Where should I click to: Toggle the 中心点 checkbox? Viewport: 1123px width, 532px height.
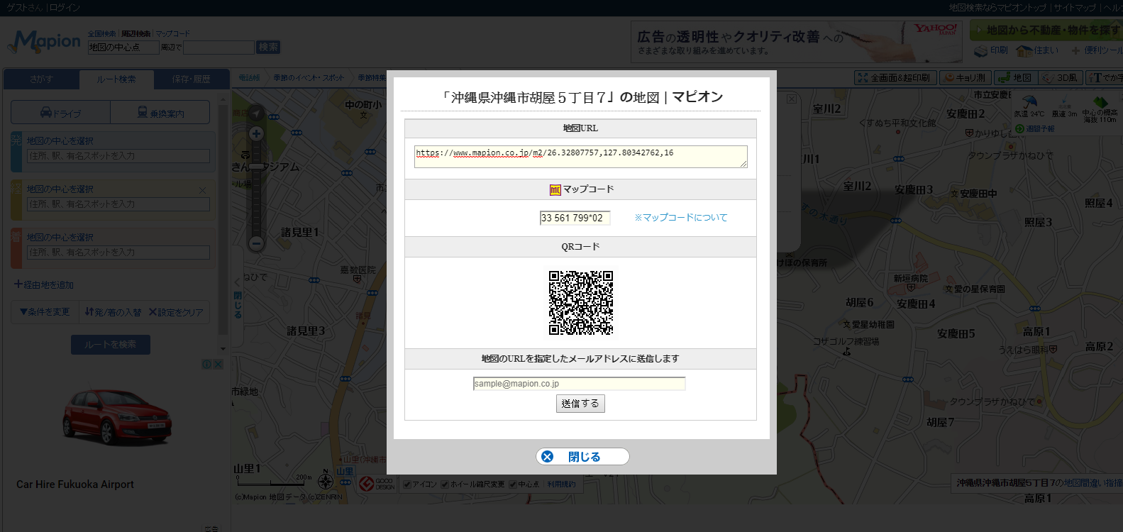[513, 484]
